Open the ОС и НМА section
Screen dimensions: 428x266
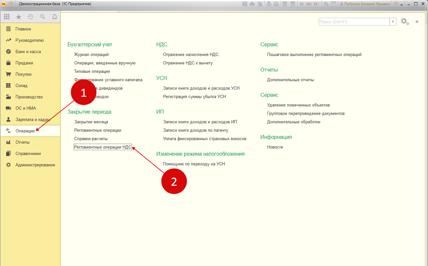[x=30, y=108]
